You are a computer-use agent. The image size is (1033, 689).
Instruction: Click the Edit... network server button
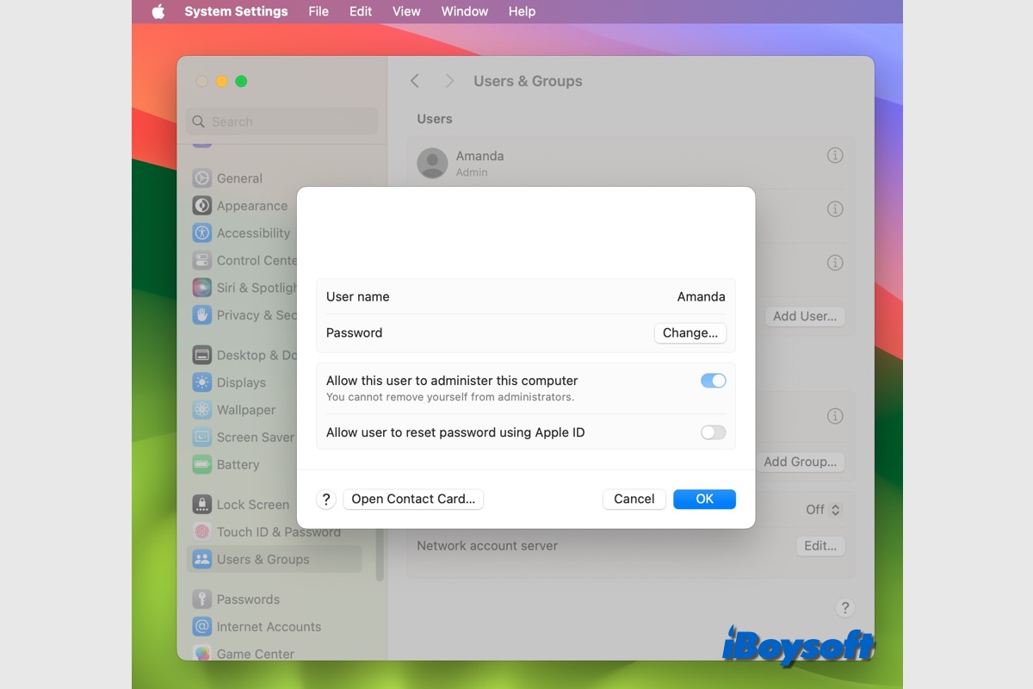pos(820,546)
